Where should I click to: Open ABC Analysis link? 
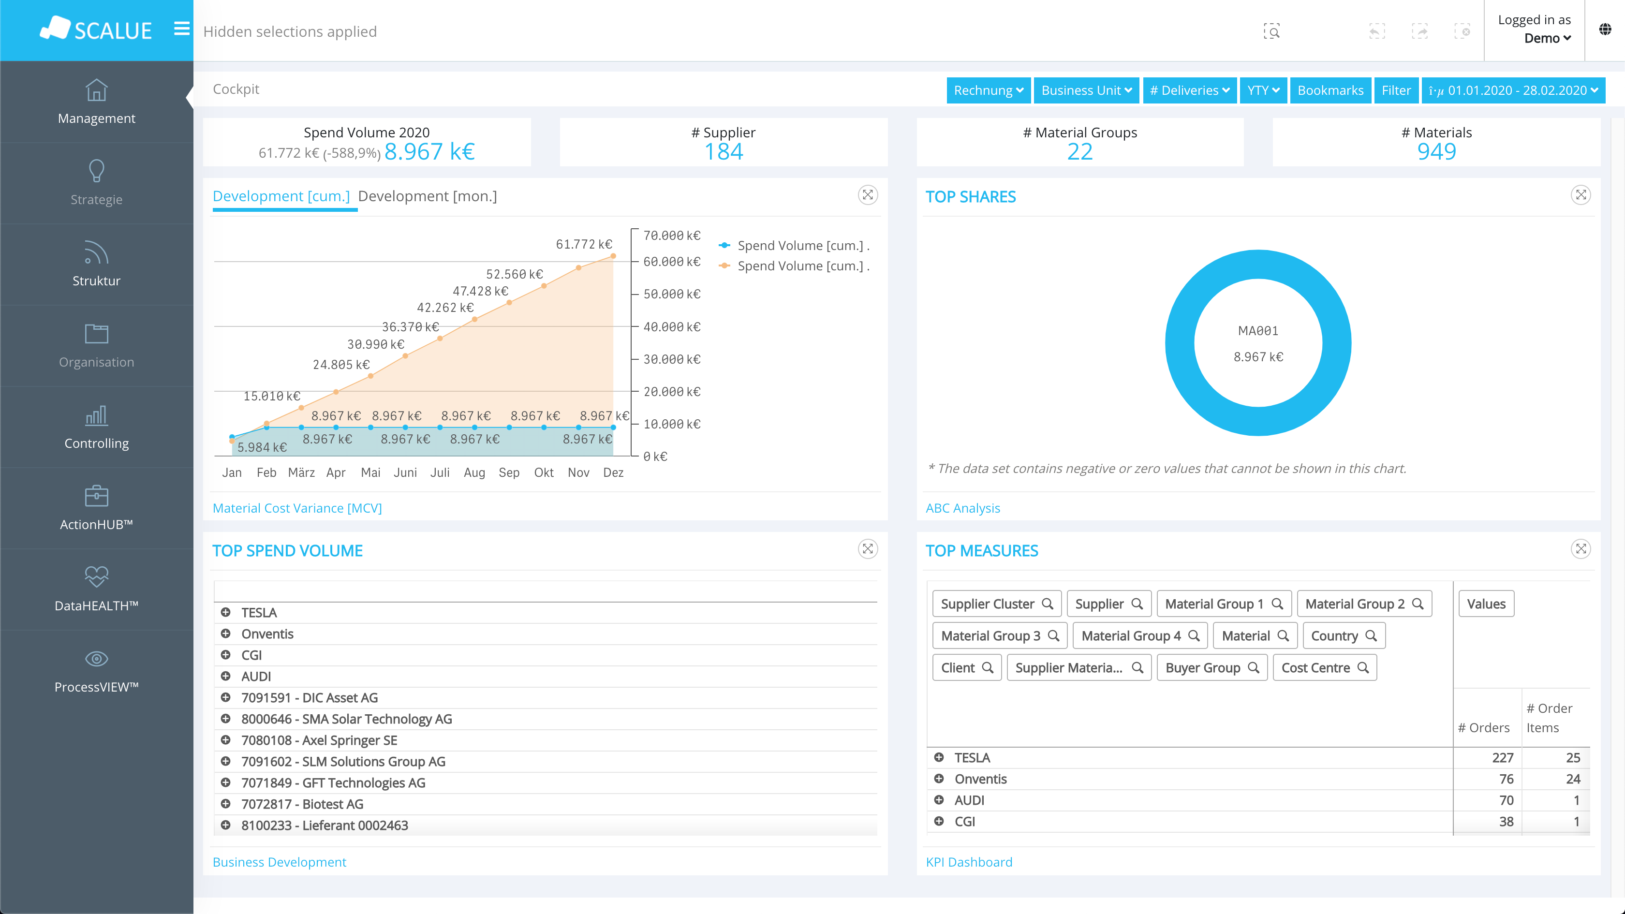tap(962, 508)
